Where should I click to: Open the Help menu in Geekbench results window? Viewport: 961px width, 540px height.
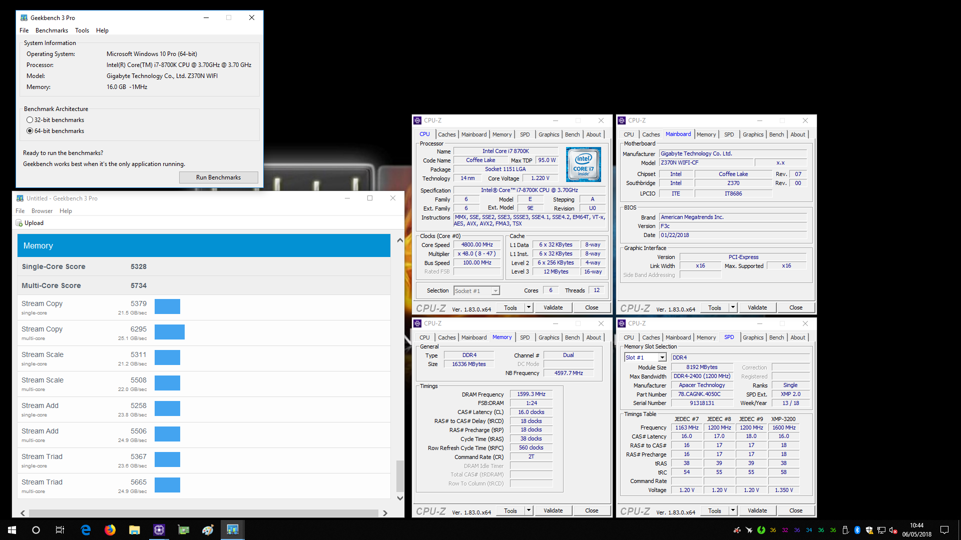66,211
